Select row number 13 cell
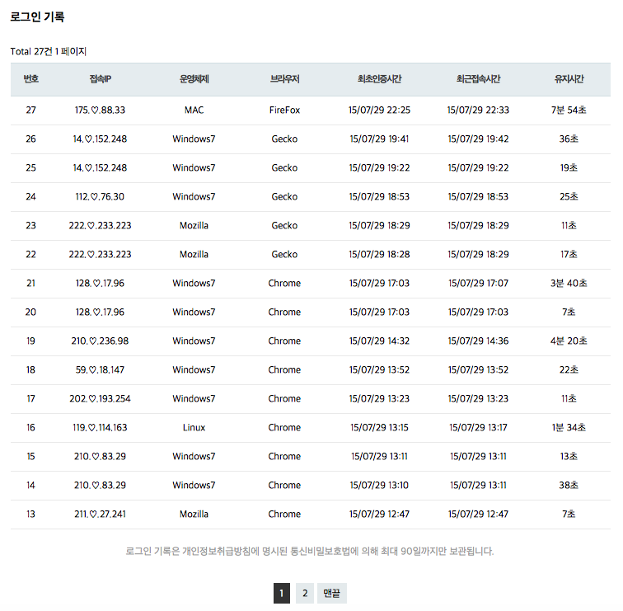623x611 pixels. pyautogui.click(x=31, y=515)
